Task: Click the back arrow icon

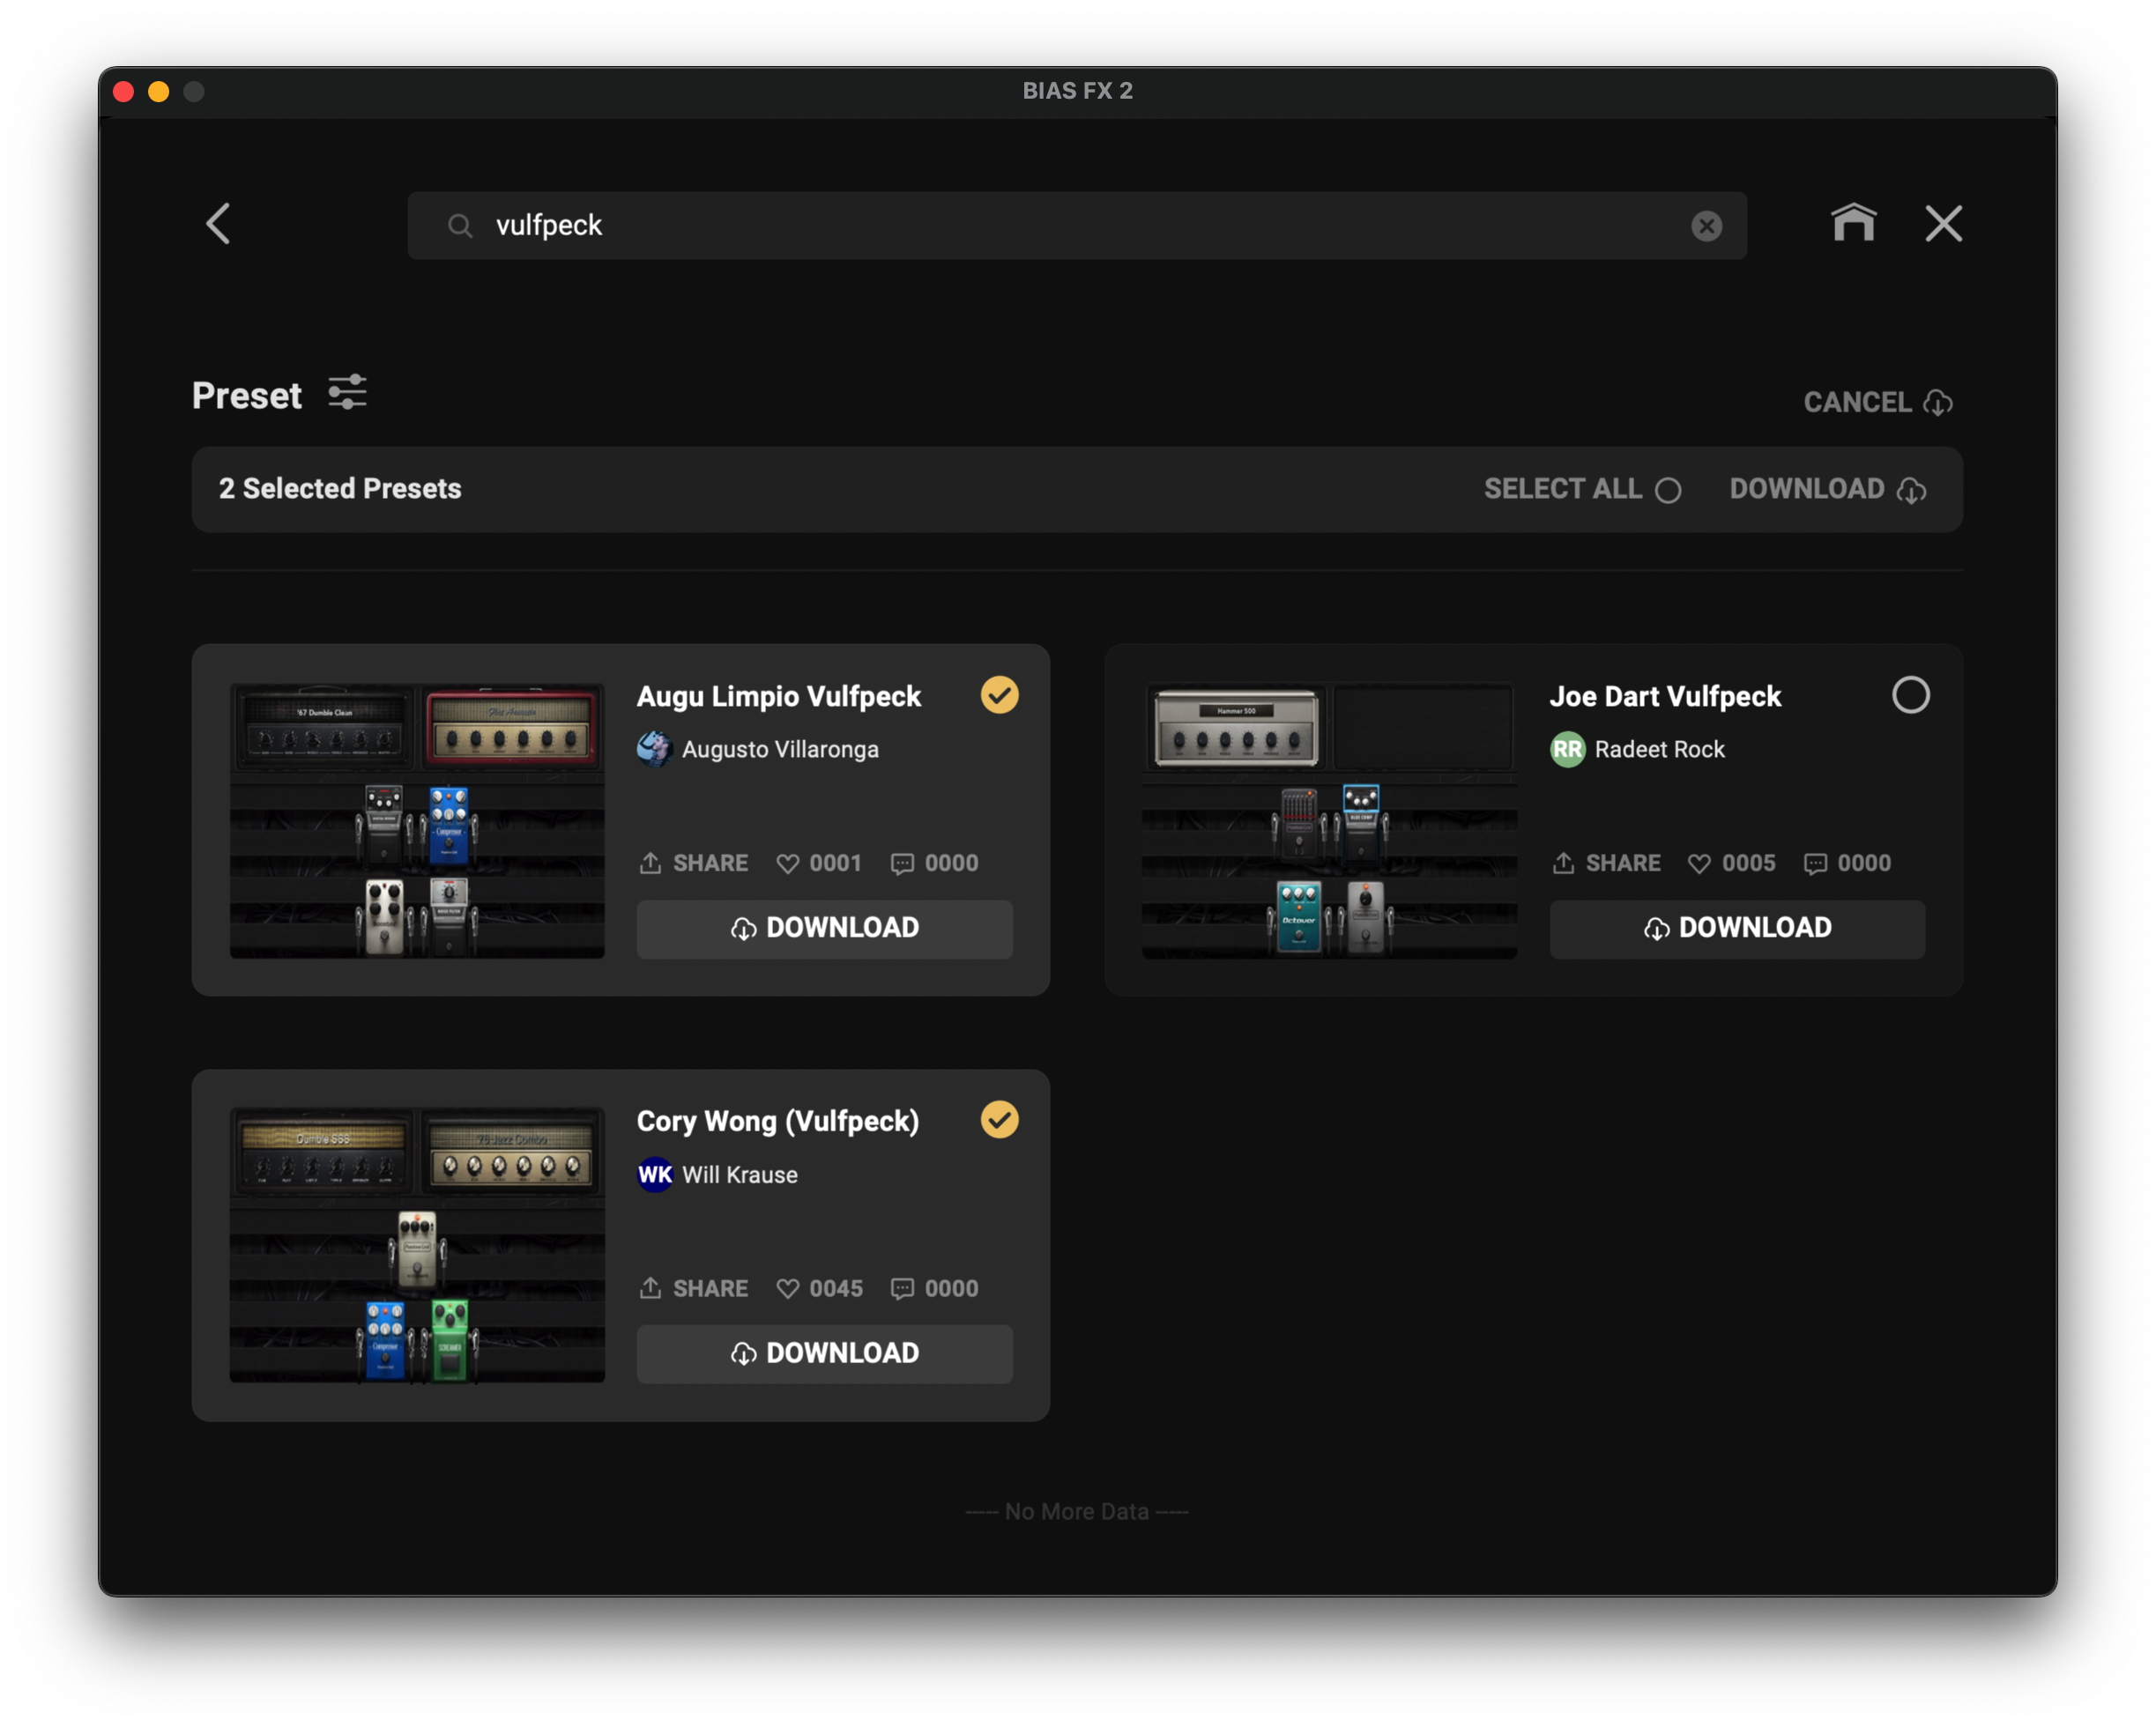Action: tap(218, 224)
